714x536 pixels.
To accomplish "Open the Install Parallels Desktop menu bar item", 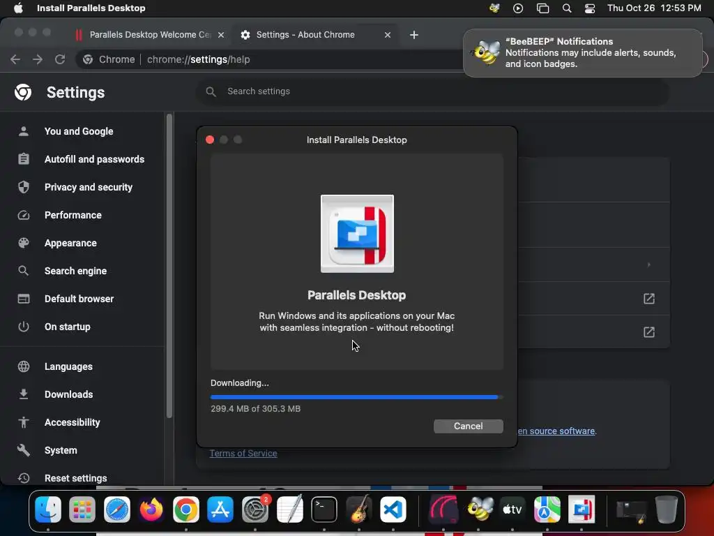I will pyautogui.click(x=91, y=8).
